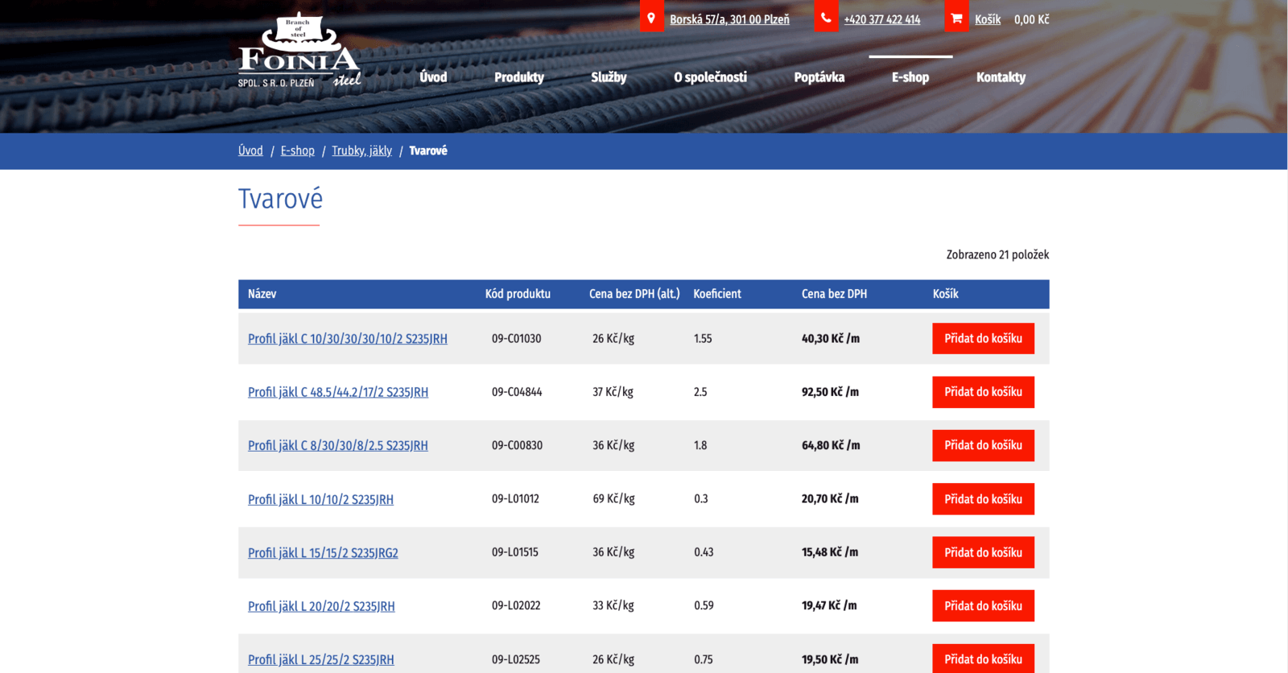1288x673 pixels.
Task: Navigate to Kontakty
Action: [x=1001, y=77]
